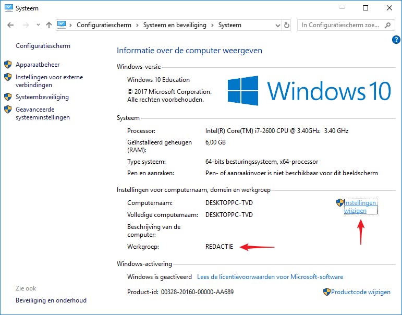The image size is (402, 315).
Task: Click the shield icon beside Geavanceerde systeeminstellingen
Action: (8, 110)
